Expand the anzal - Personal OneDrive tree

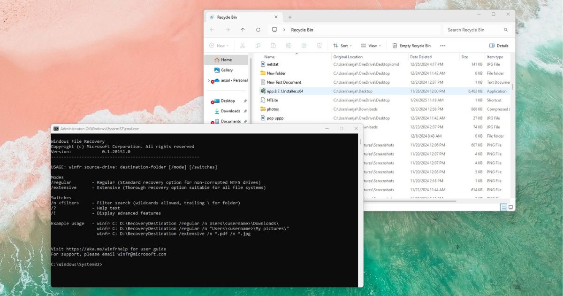point(209,81)
